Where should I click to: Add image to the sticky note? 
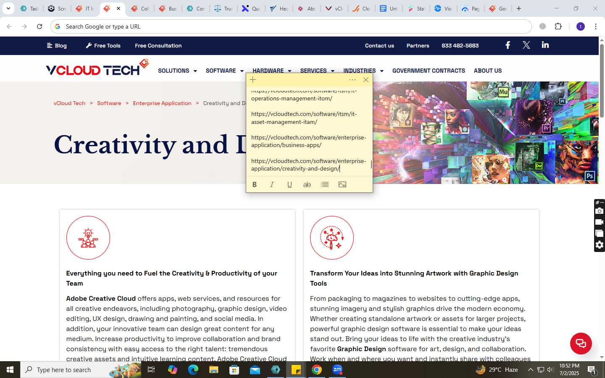[342, 184]
